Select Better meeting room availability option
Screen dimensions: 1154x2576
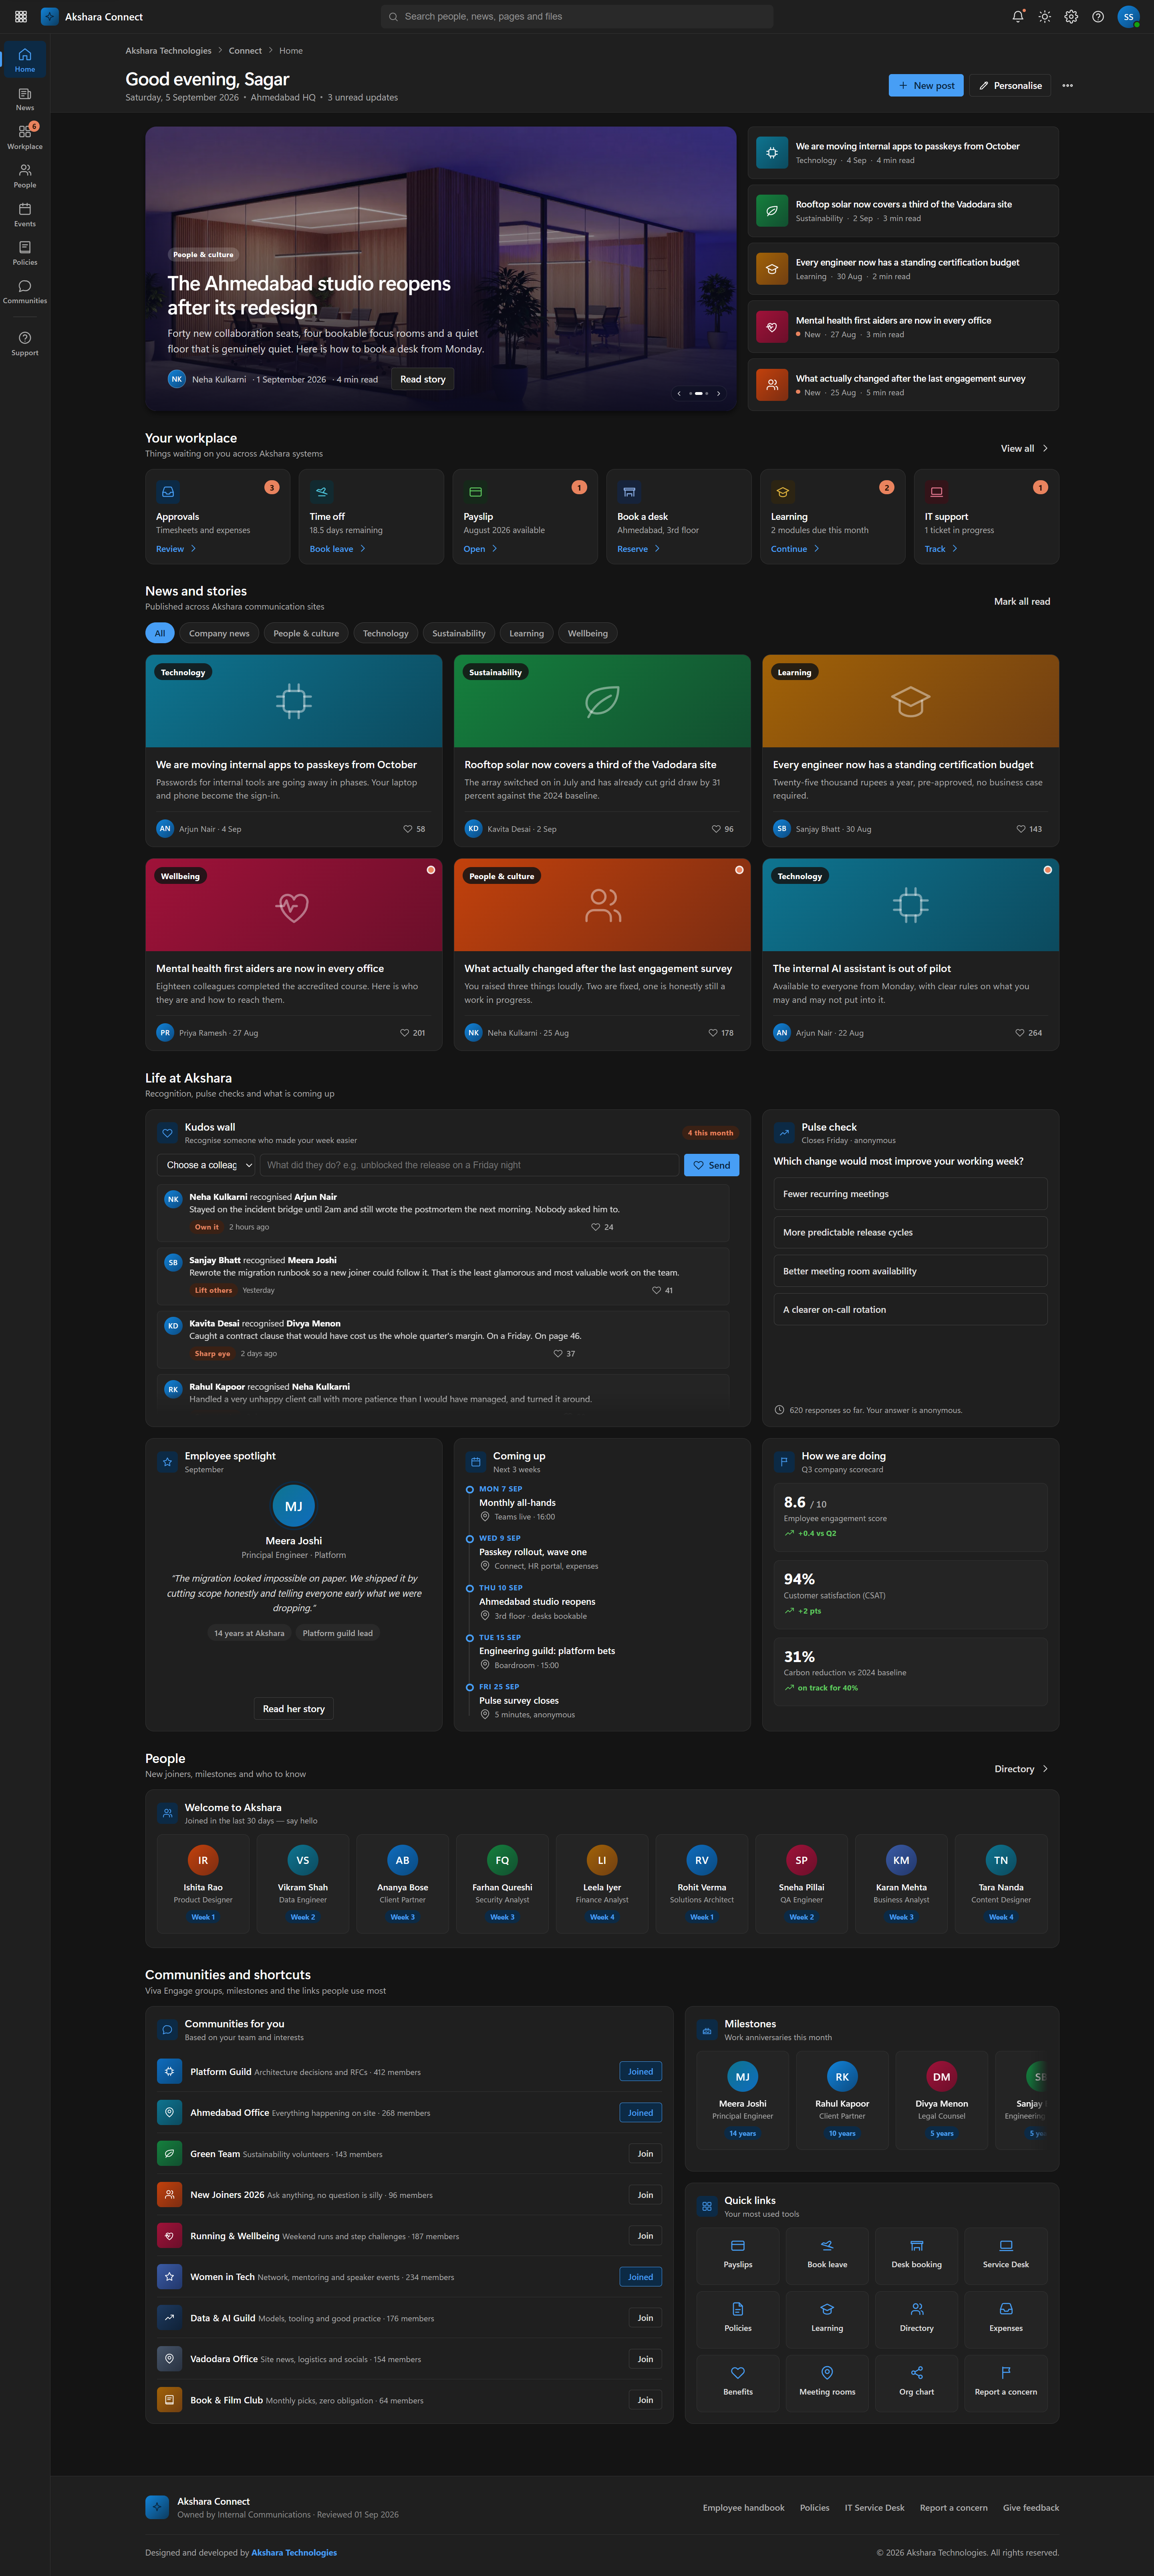coord(910,1271)
